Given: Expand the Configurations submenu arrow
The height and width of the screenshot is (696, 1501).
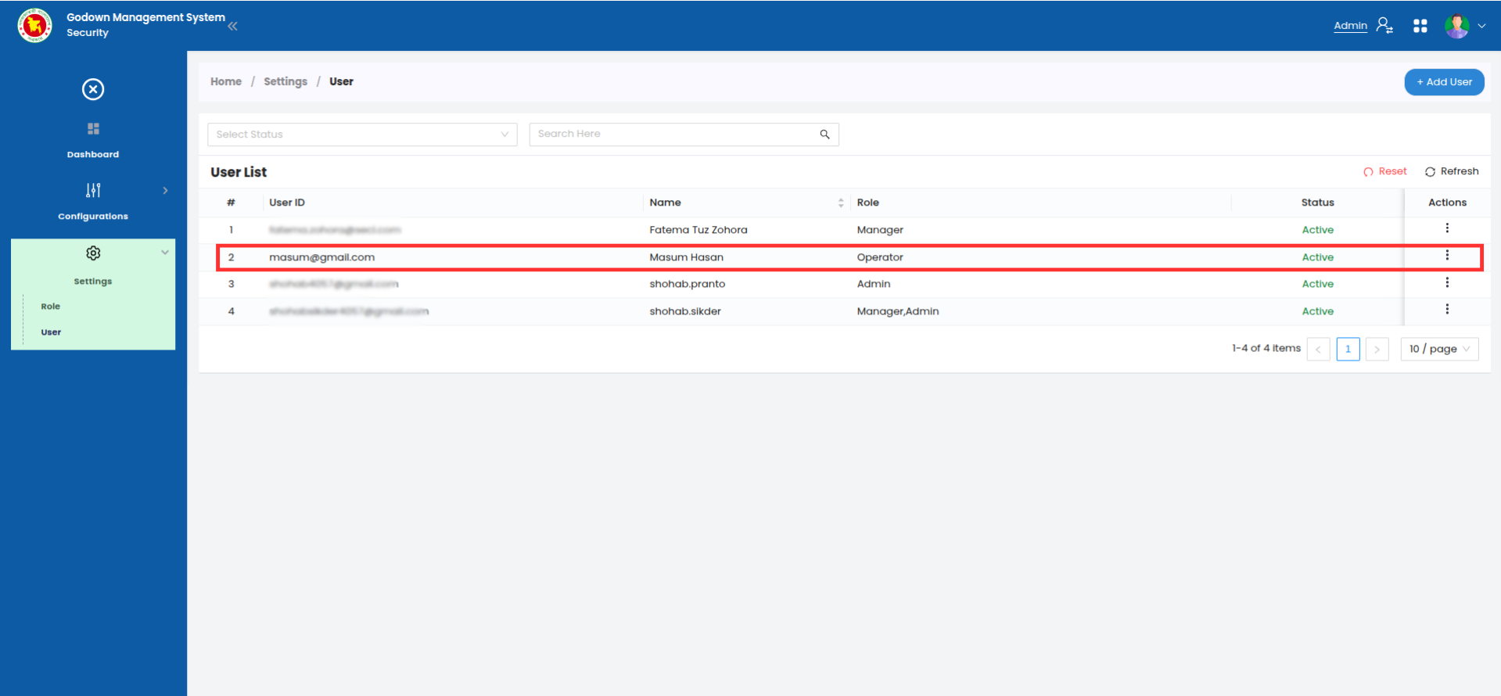Looking at the screenshot, I should point(165,190).
